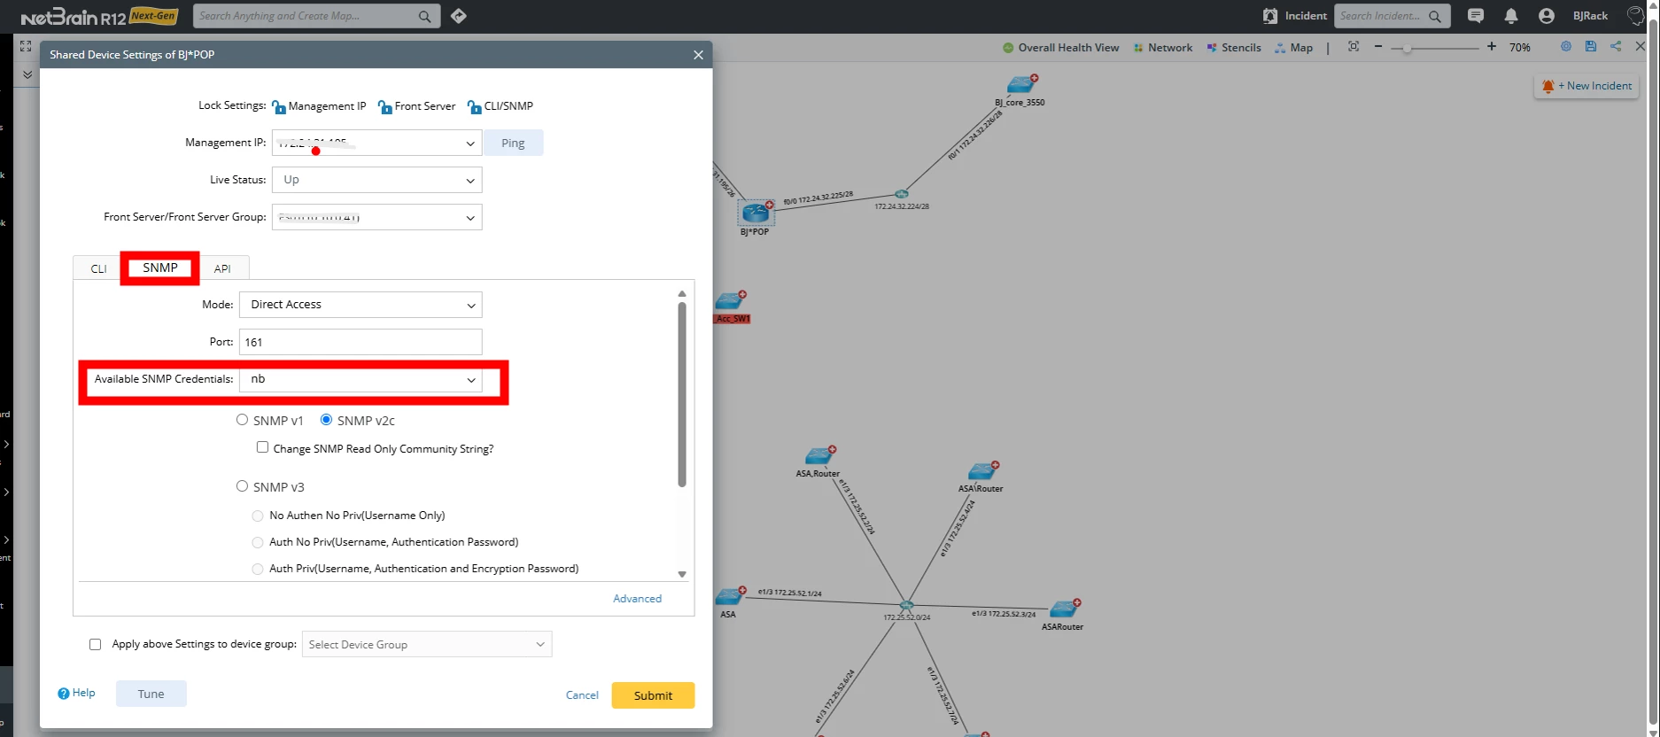This screenshot has width=1660, height=737.
Task: Click the fullscreen expand icon at top left
Action: tap(25, 46)
